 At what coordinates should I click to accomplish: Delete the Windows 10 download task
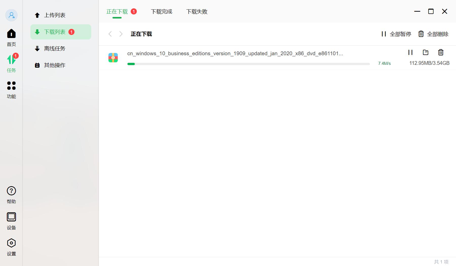[441, 52]
